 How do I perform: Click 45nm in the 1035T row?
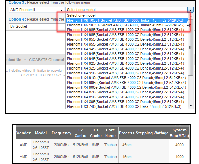pos(127,157)
